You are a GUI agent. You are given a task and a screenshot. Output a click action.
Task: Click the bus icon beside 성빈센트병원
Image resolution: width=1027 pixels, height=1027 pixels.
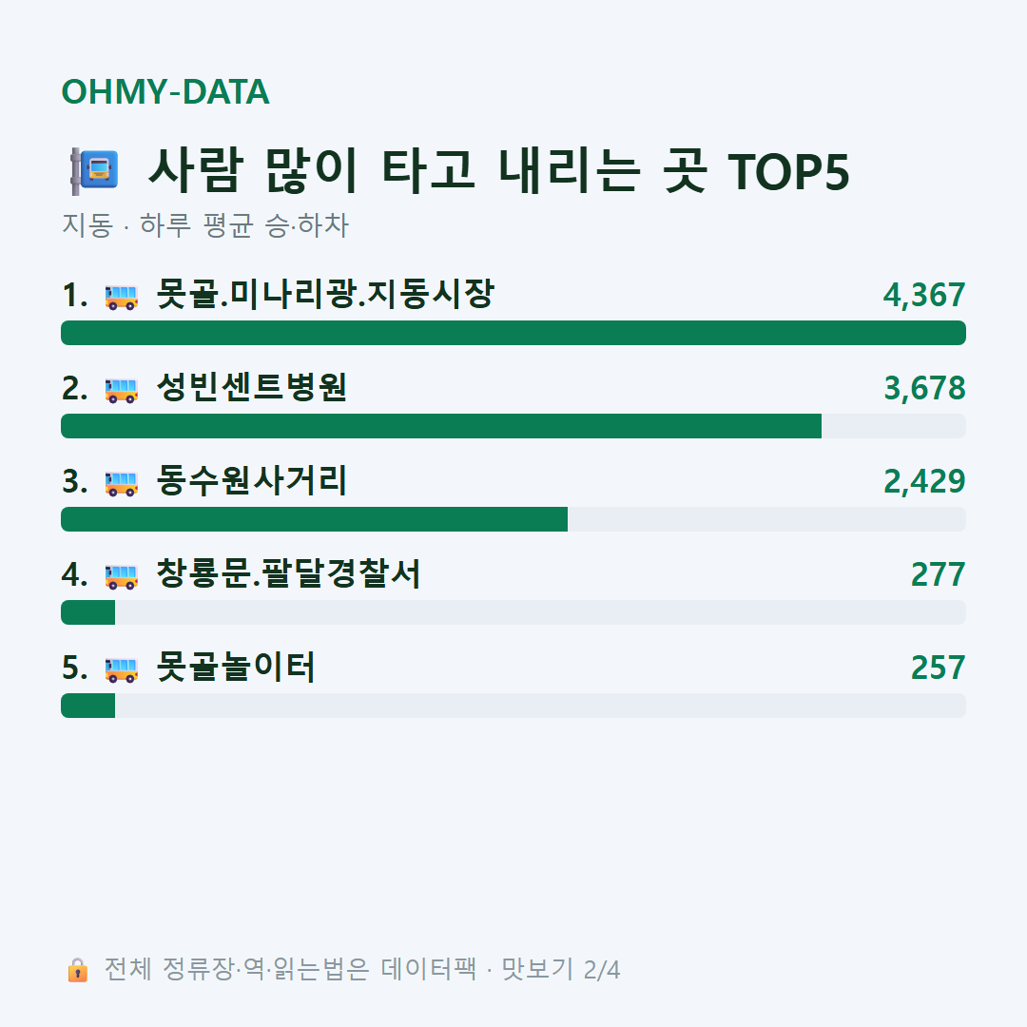pos(122,389)
